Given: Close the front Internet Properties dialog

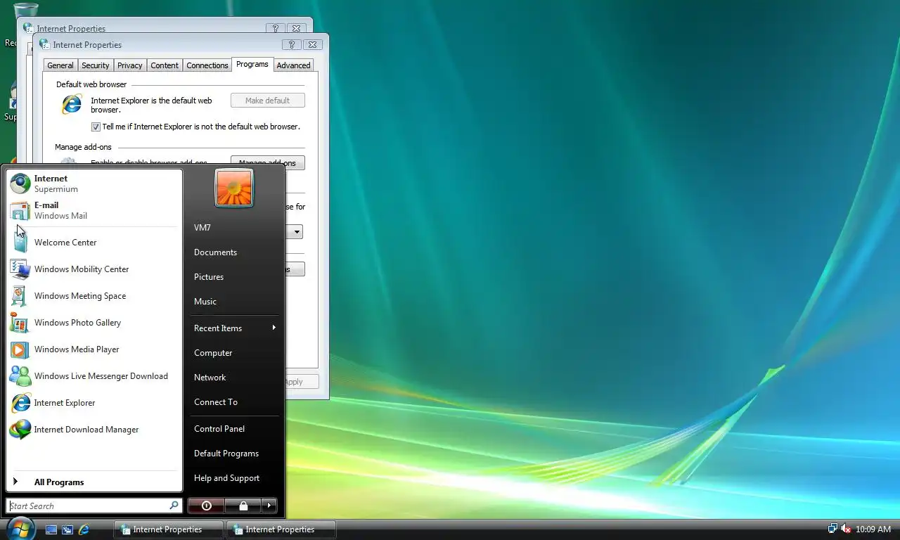Looking at the screenshot, I should [x=313, y=44].
